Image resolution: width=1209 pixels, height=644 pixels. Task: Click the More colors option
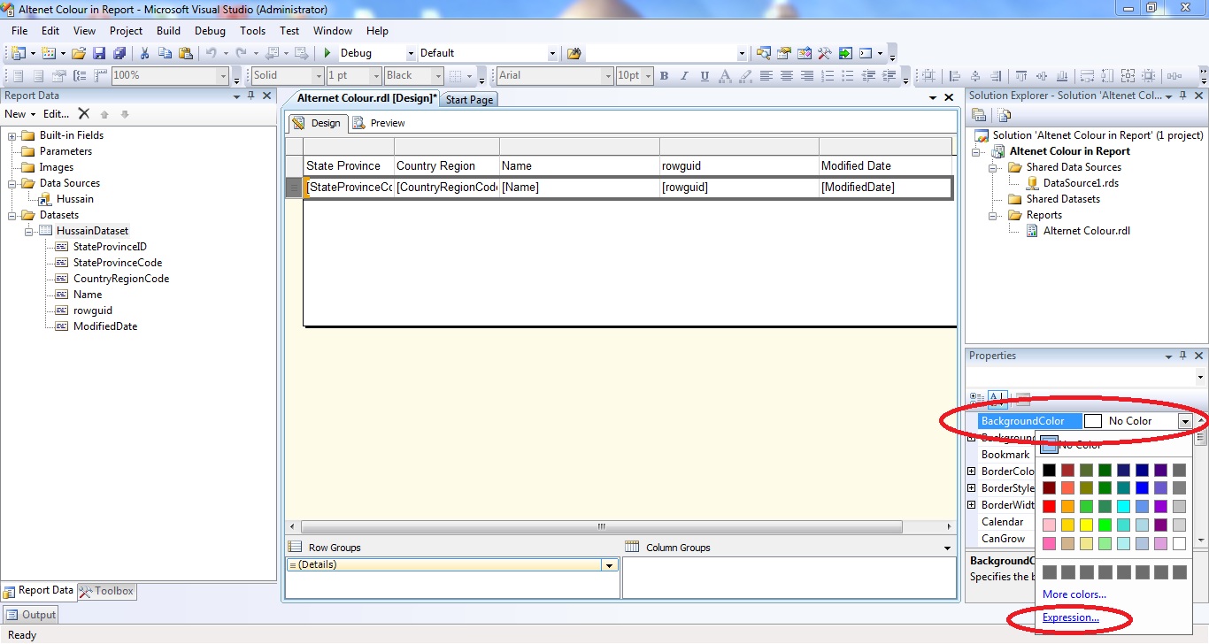(1074, 594)
